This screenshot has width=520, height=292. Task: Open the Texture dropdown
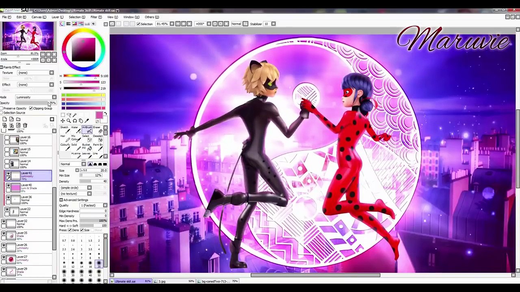point(52,73)
